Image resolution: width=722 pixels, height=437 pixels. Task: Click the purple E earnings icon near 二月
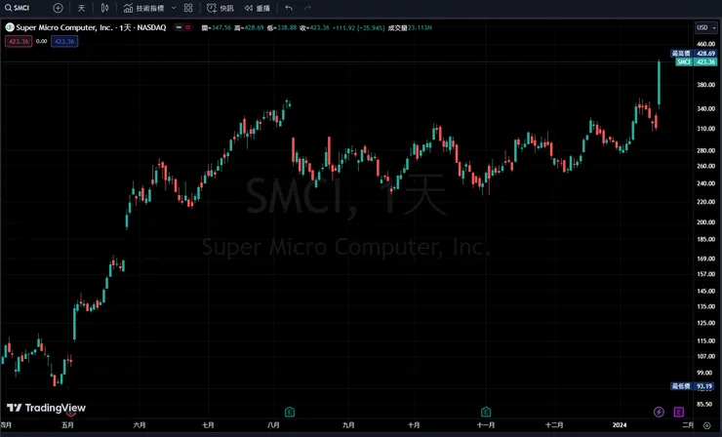pyautogui.click(x=679, y=412)
